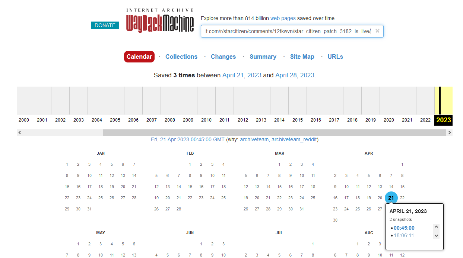Clear the URL field using the X icon
463x258 pixels.
[x=377, y=31]
